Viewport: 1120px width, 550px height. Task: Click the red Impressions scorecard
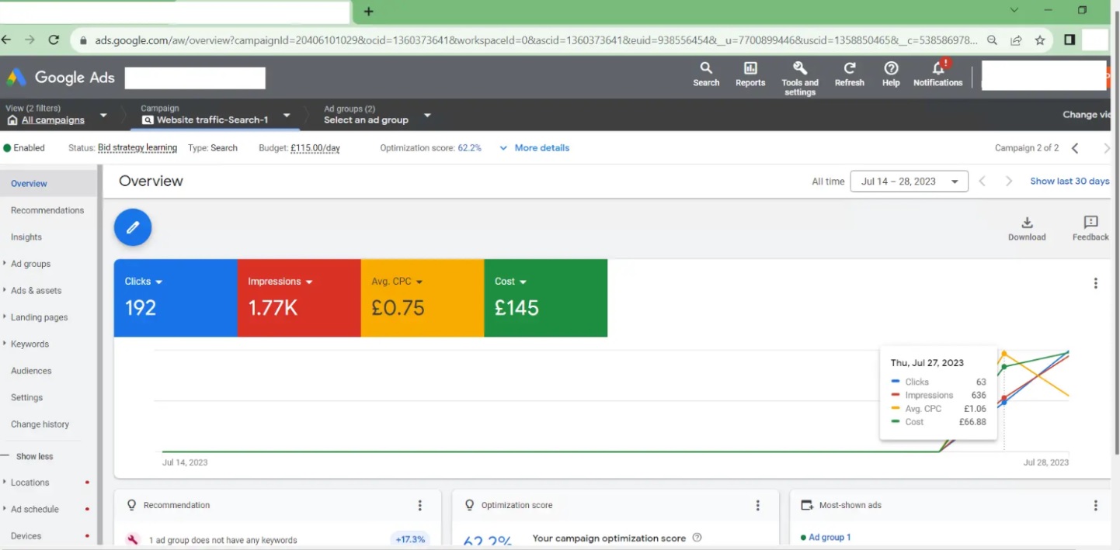(x=299, y=298)
